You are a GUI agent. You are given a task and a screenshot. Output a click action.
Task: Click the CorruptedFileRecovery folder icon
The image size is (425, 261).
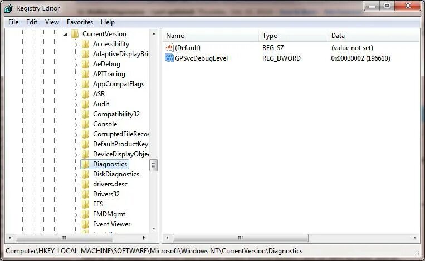85,134
